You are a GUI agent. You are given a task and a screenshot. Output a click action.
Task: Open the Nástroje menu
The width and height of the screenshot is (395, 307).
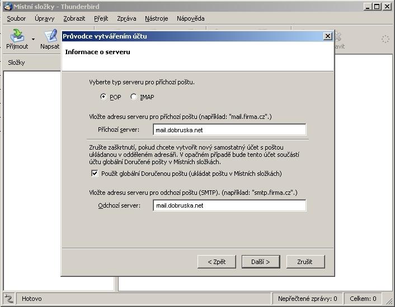[x=156, y=18]
